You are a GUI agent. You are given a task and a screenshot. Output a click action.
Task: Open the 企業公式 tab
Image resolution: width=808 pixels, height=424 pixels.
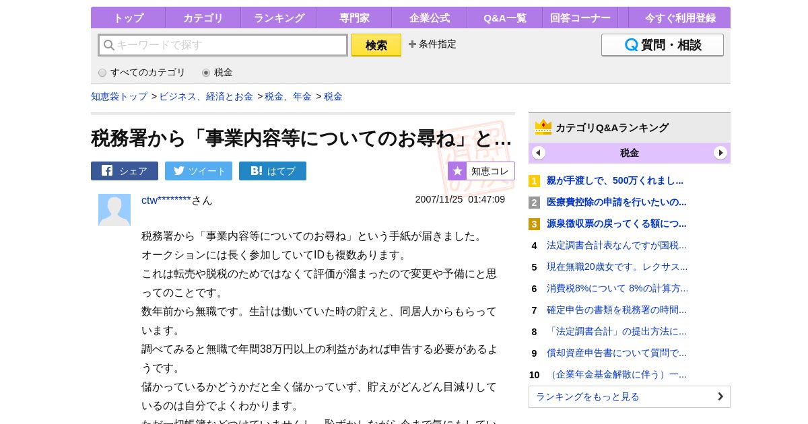[430, 18]
